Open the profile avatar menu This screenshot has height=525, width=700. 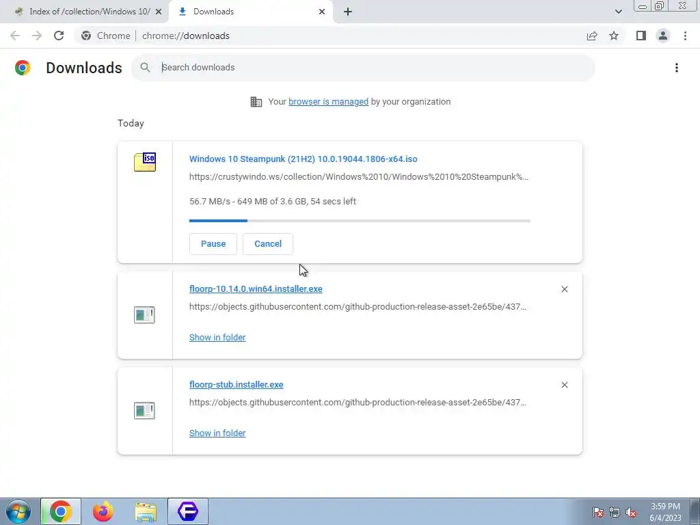tap(663, 36)
